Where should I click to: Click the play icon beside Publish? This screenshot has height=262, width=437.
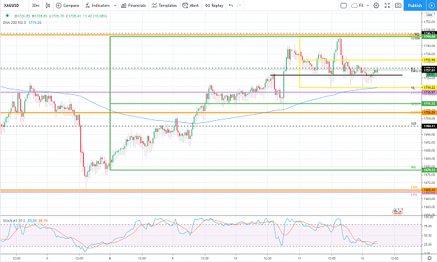click(x=431, y=6)
